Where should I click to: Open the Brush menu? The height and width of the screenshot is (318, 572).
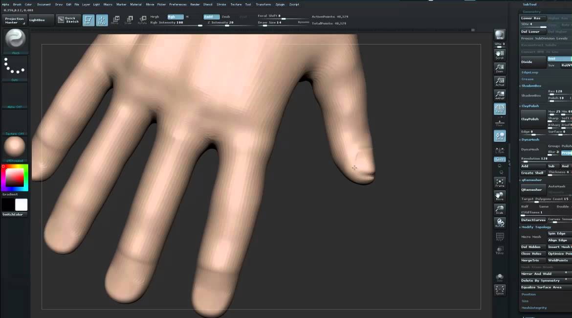tap(17, 4)
